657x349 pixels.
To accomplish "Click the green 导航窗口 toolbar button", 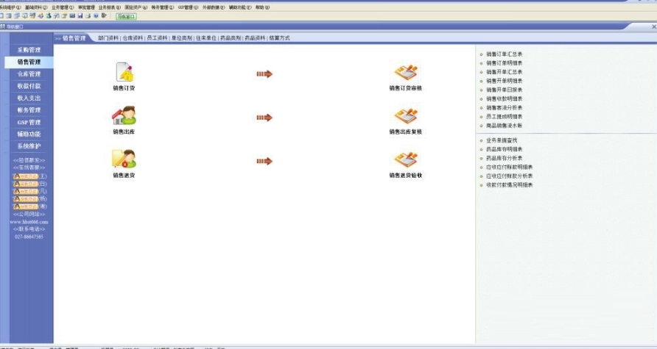I will (x=126, y=17).
